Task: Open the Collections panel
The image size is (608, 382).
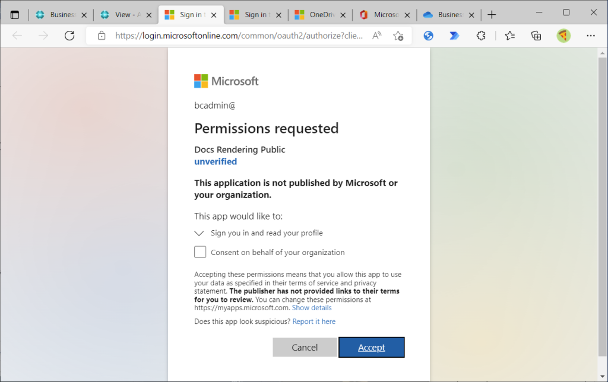Action: tap(536, 36)
